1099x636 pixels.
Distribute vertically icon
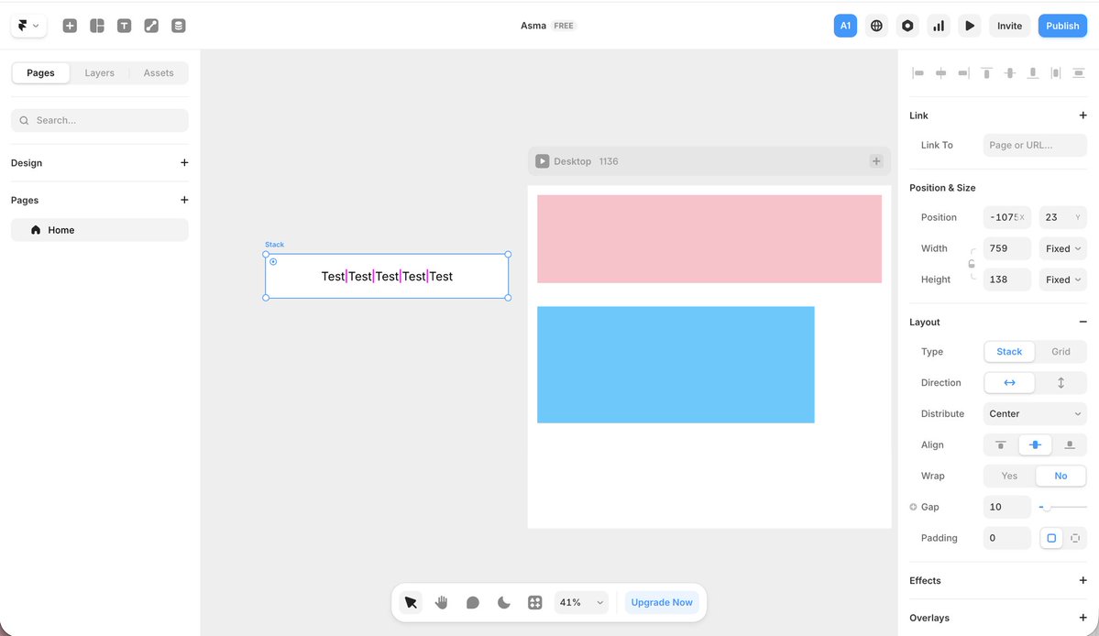tap(1079, 72)
